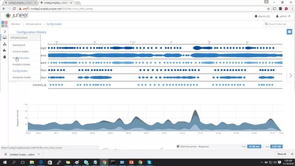
Task: Select Config Nodes menu item
Action: 20,71
